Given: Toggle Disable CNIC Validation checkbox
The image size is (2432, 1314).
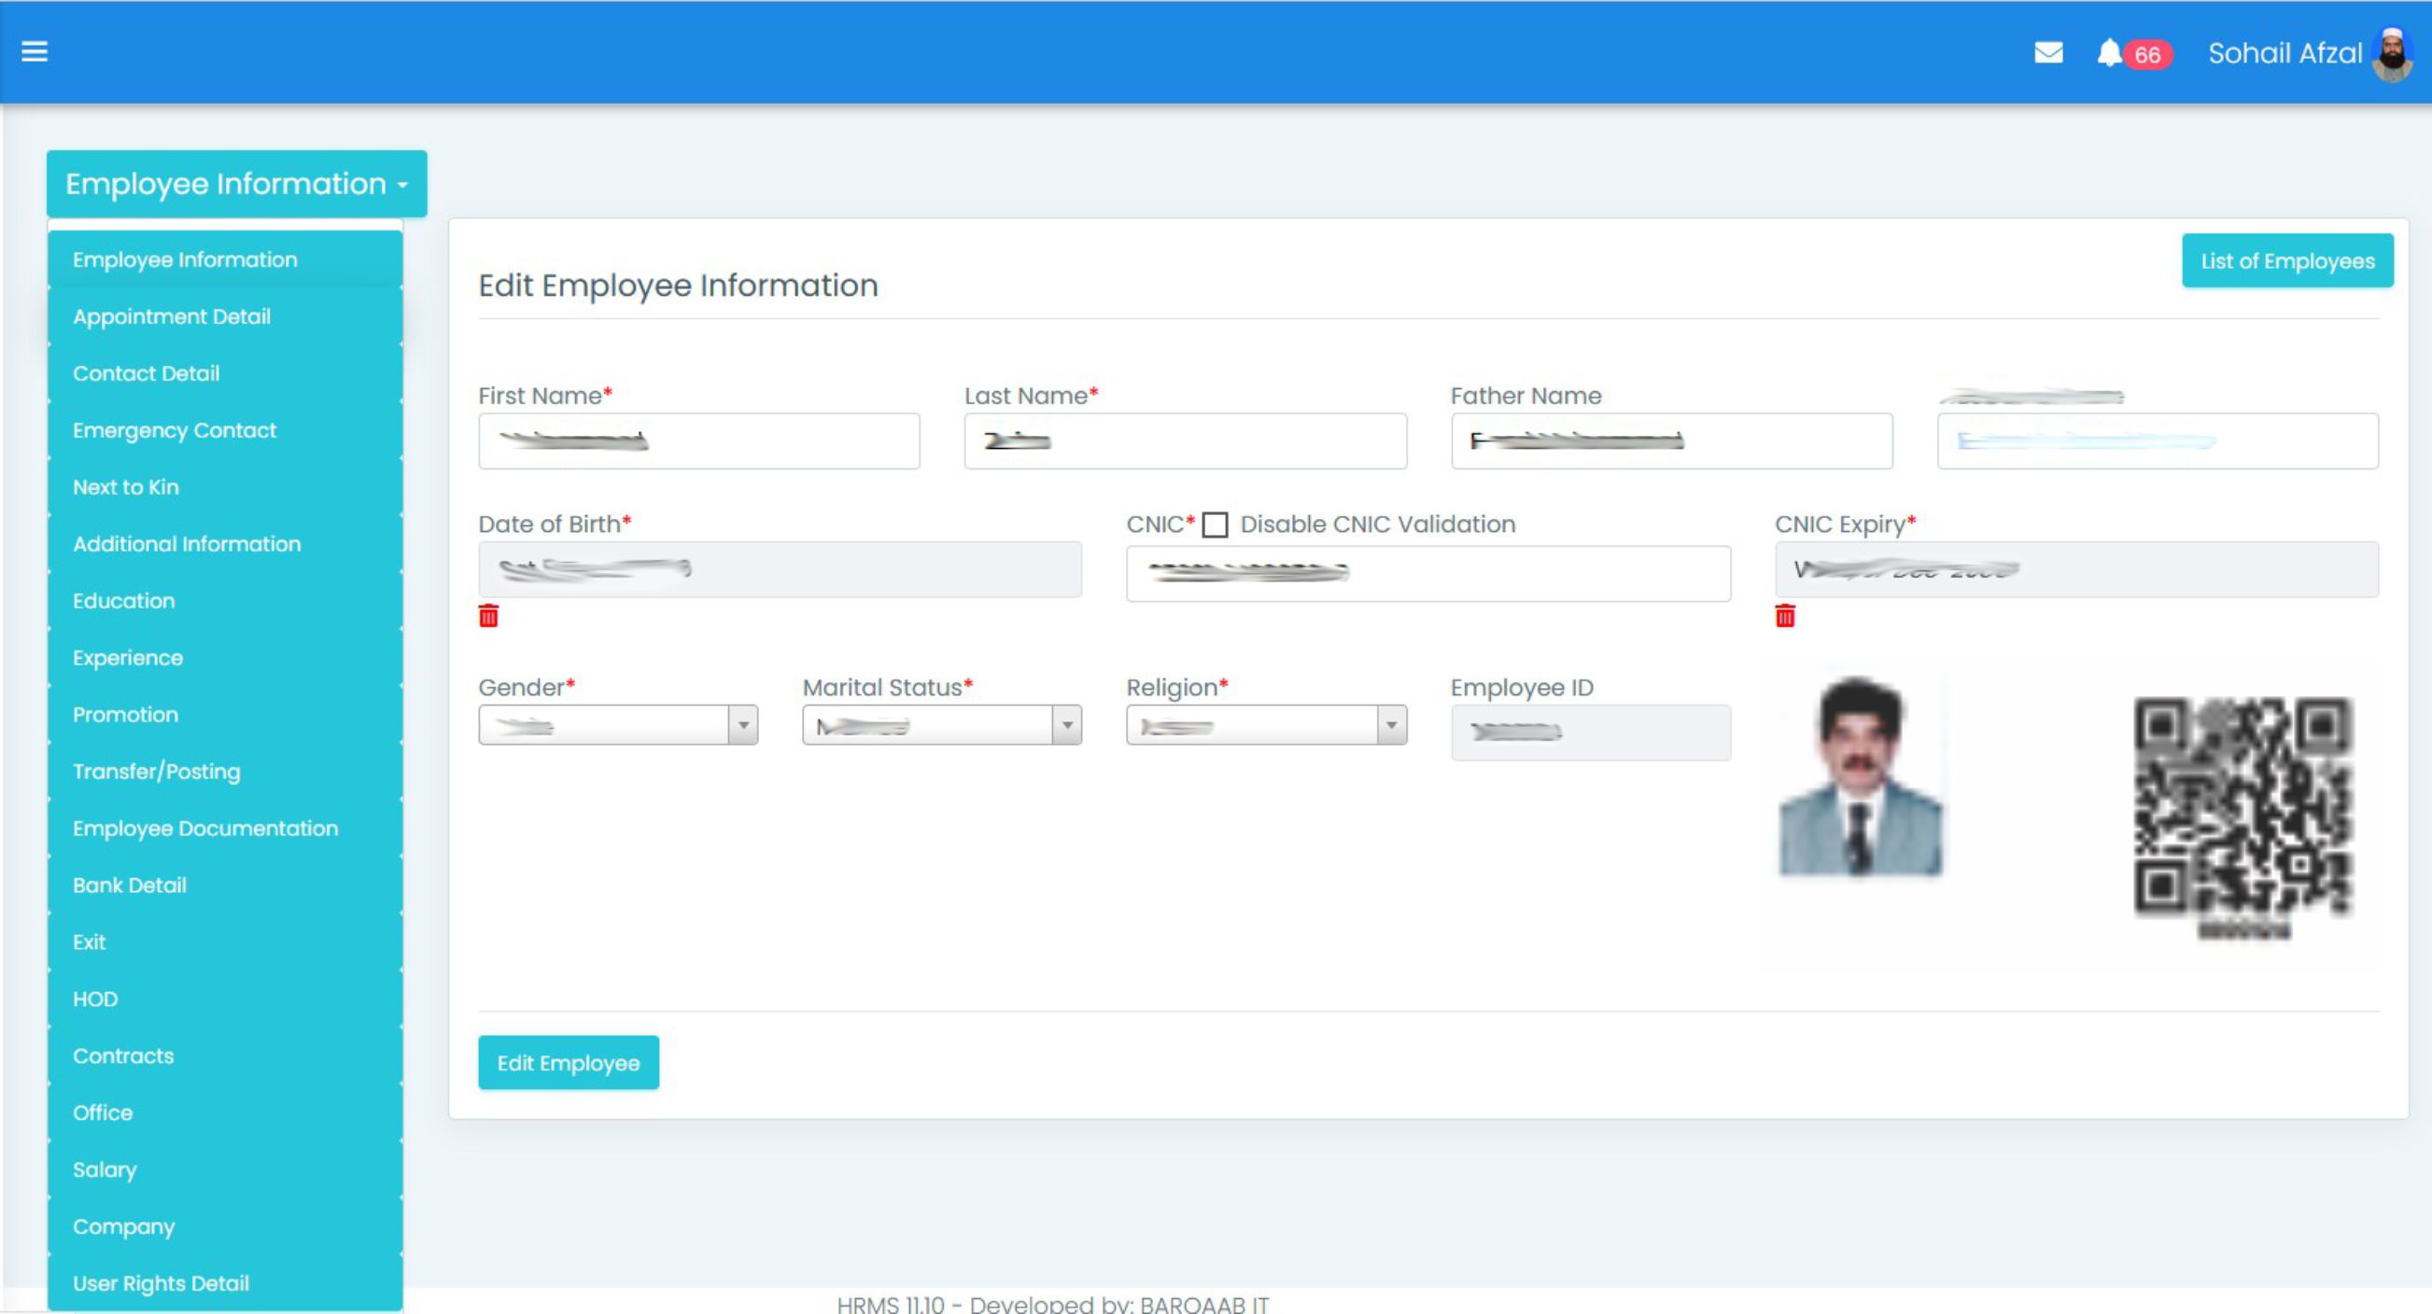Looking at the screenshot, I should click(x=1215, y=524).
